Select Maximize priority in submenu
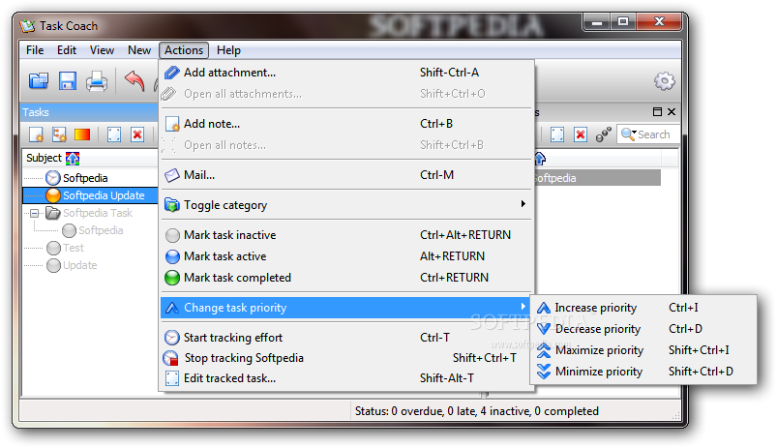Image resolution: width=777 pixels, height=448 pixels. coord(643,350)
